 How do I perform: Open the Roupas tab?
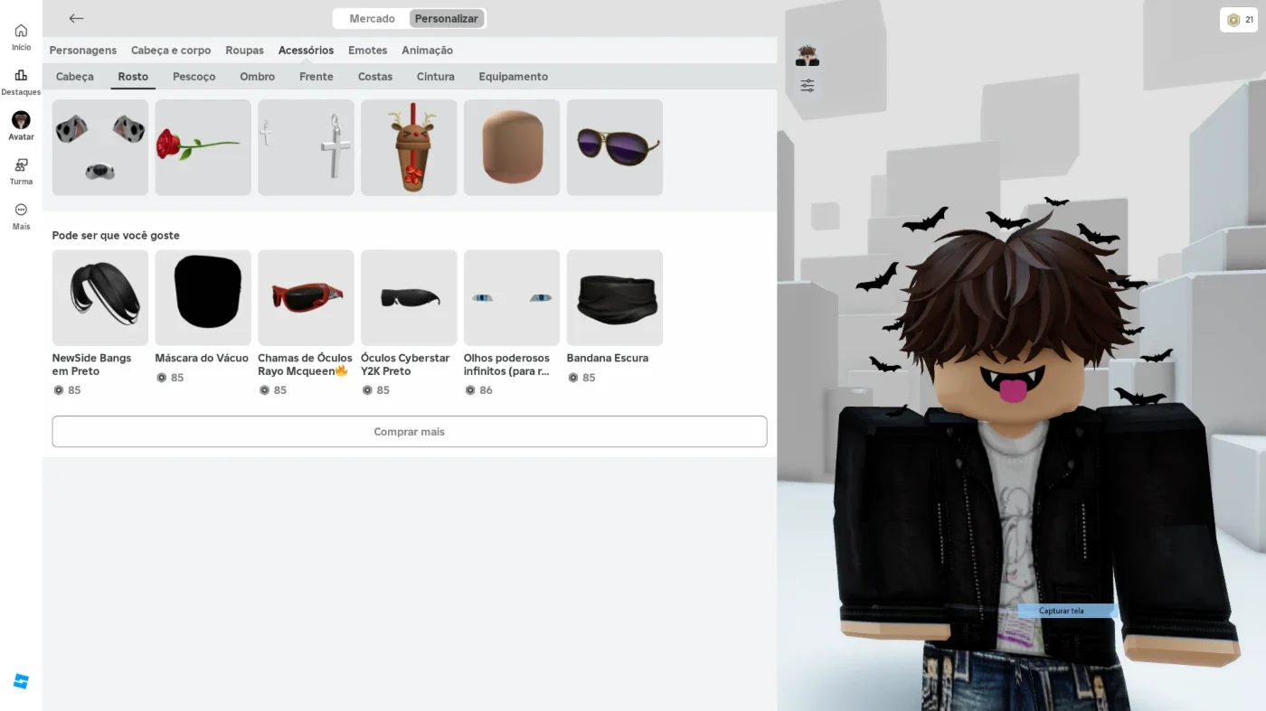click(245, 51)
